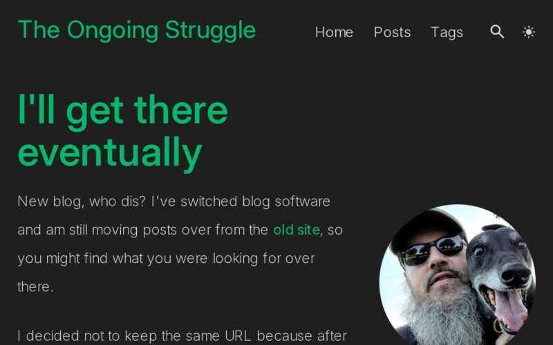Viewport: 553px width, 345px height.
Task: Click the circular profile photo
Action: click(458, 275)
